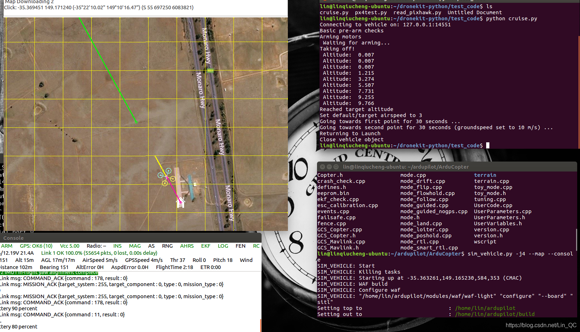
Task: Click the MAG status indicator
Action: [135, 246]
